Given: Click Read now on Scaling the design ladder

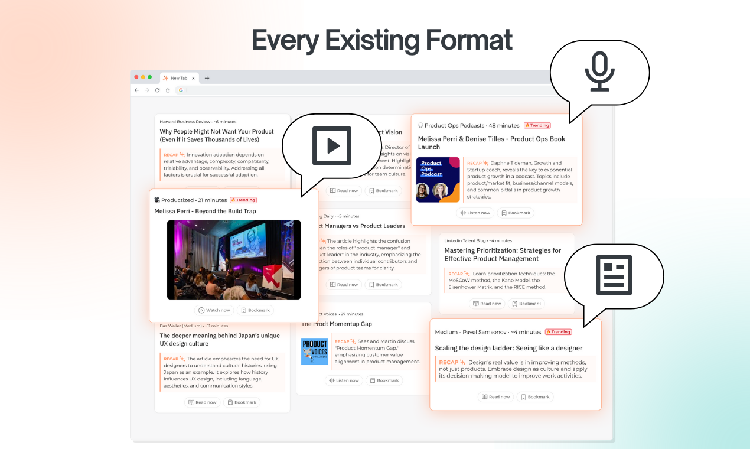Looking at the screenshot, I should tap(495, 397).
